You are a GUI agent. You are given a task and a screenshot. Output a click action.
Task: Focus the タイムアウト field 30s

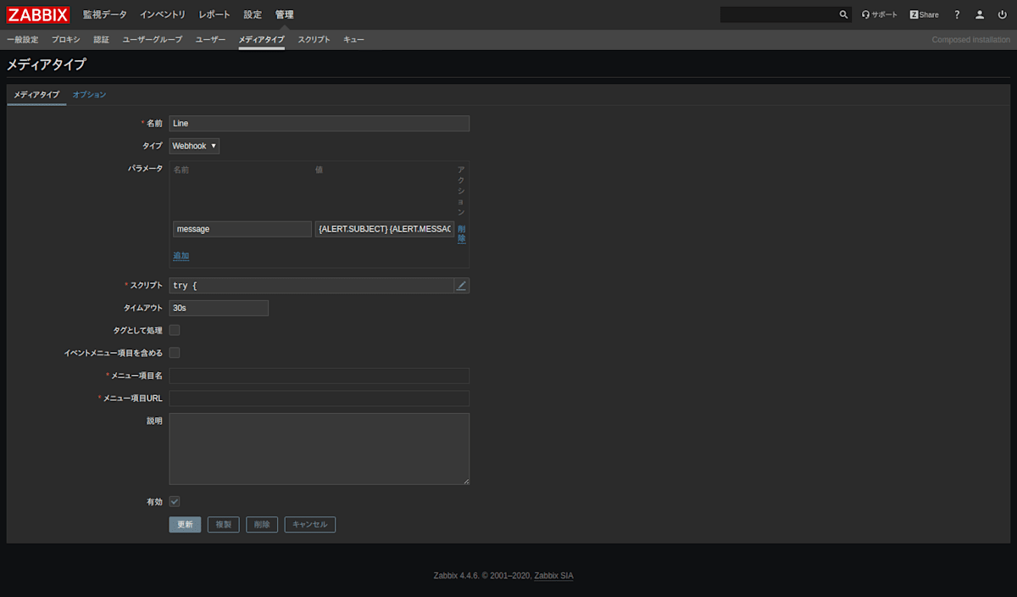[219, 308]
